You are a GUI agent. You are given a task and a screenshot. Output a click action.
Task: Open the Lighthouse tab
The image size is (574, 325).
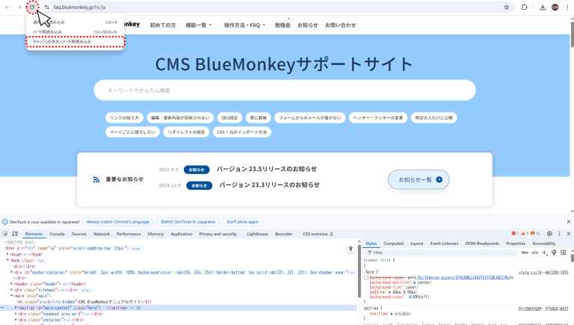[x=257, y=234]
